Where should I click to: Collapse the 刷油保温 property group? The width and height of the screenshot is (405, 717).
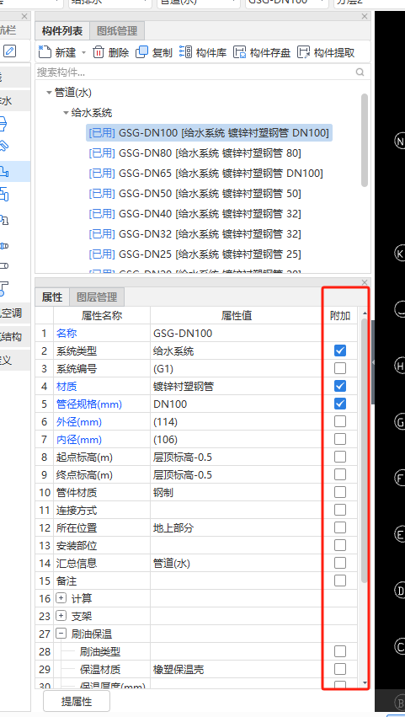point(61,634)
